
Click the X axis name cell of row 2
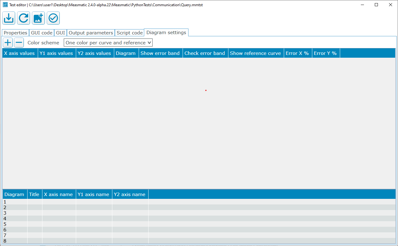pyautogui.click(x=59, y=207)
